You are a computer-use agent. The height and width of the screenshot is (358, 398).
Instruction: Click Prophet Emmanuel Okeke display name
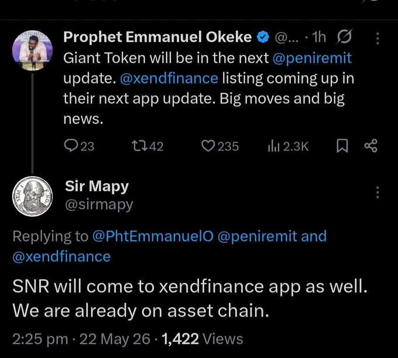[157, 37]
